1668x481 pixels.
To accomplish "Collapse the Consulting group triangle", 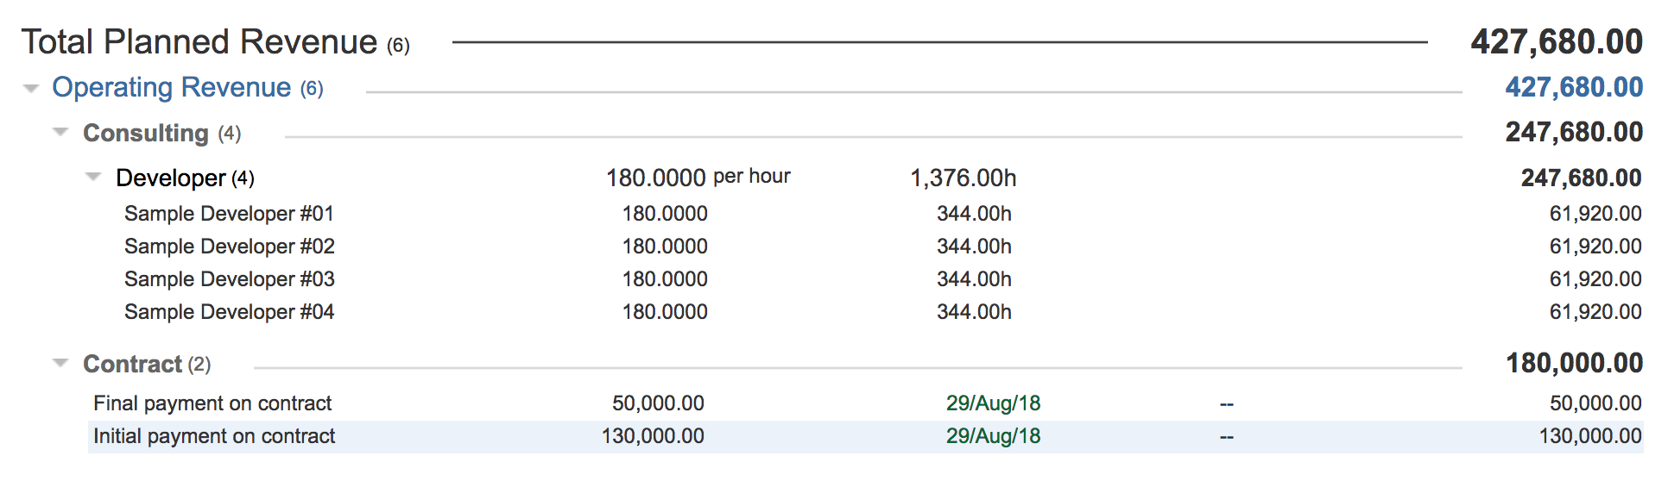I will tap(60, 133).
